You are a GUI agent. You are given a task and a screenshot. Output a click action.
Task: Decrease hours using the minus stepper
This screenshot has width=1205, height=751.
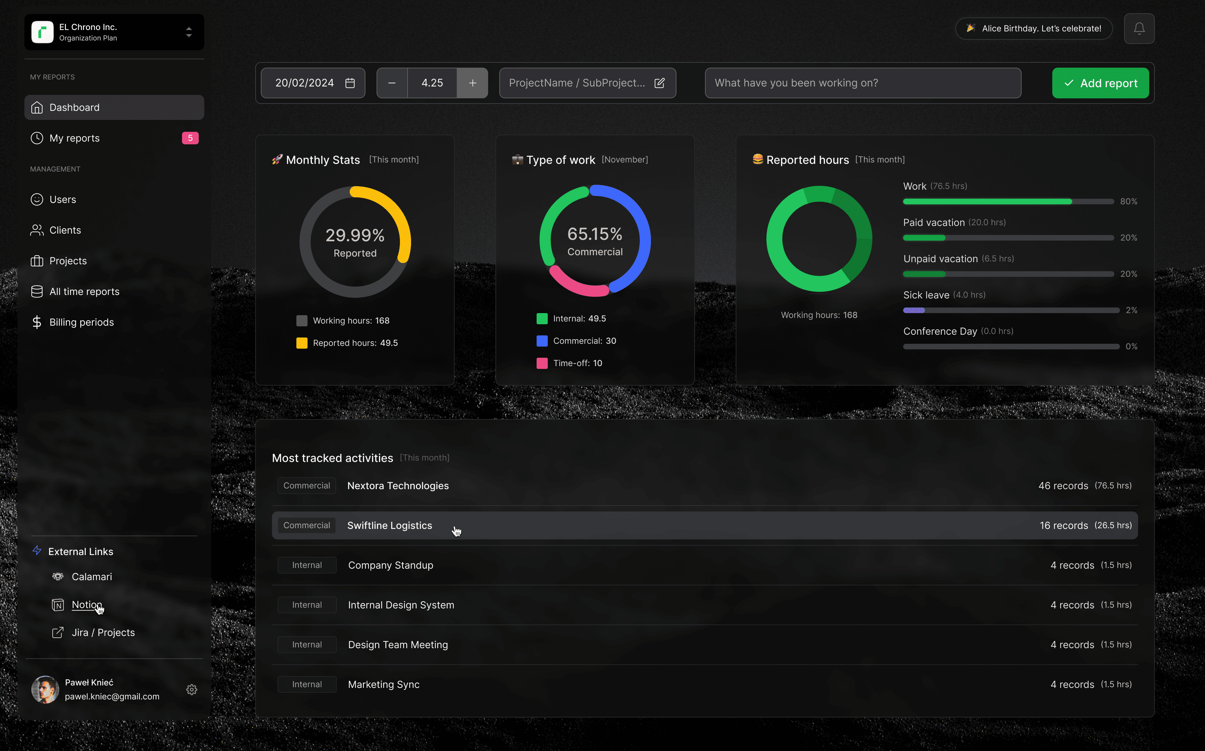pyautogui.click(x=392, y=83)
